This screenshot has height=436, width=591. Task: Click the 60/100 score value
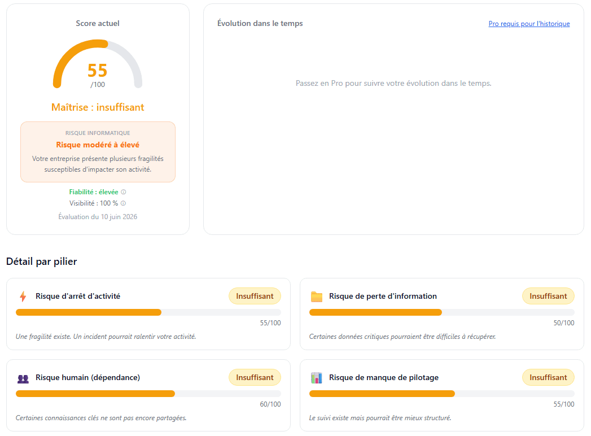pos(270,404)
